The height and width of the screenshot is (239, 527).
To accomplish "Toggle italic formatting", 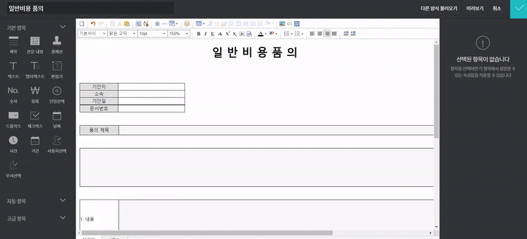I will [206, 34].
